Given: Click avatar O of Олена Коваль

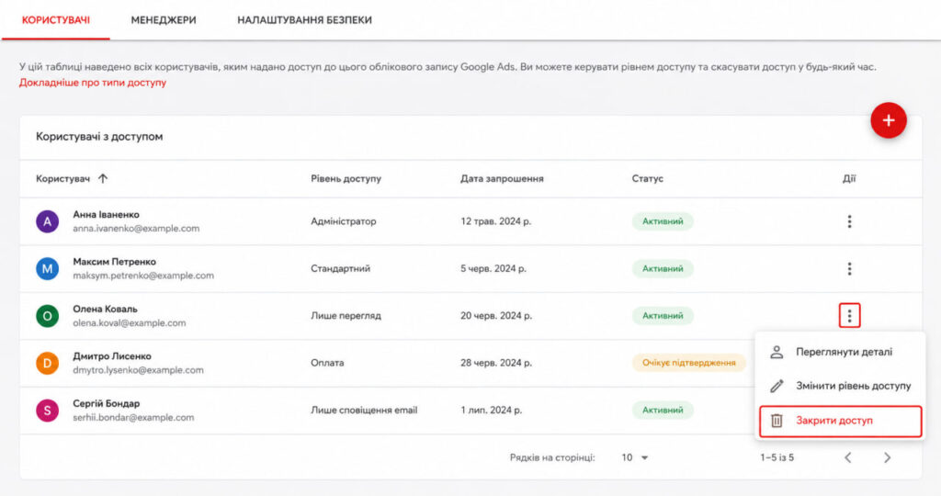Looking at the screenshot, I should click(x=48, y=315).
